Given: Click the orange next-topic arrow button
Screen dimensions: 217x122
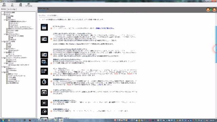Looking at the screenshot, I should click(214, 9).
